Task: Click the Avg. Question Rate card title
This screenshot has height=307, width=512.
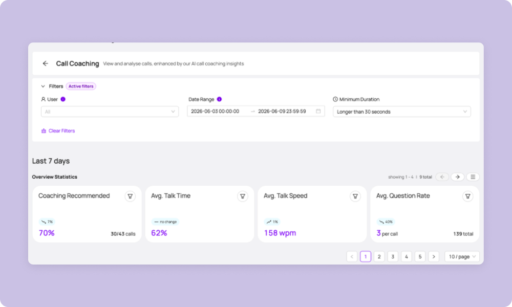Action: pos(403,196)
